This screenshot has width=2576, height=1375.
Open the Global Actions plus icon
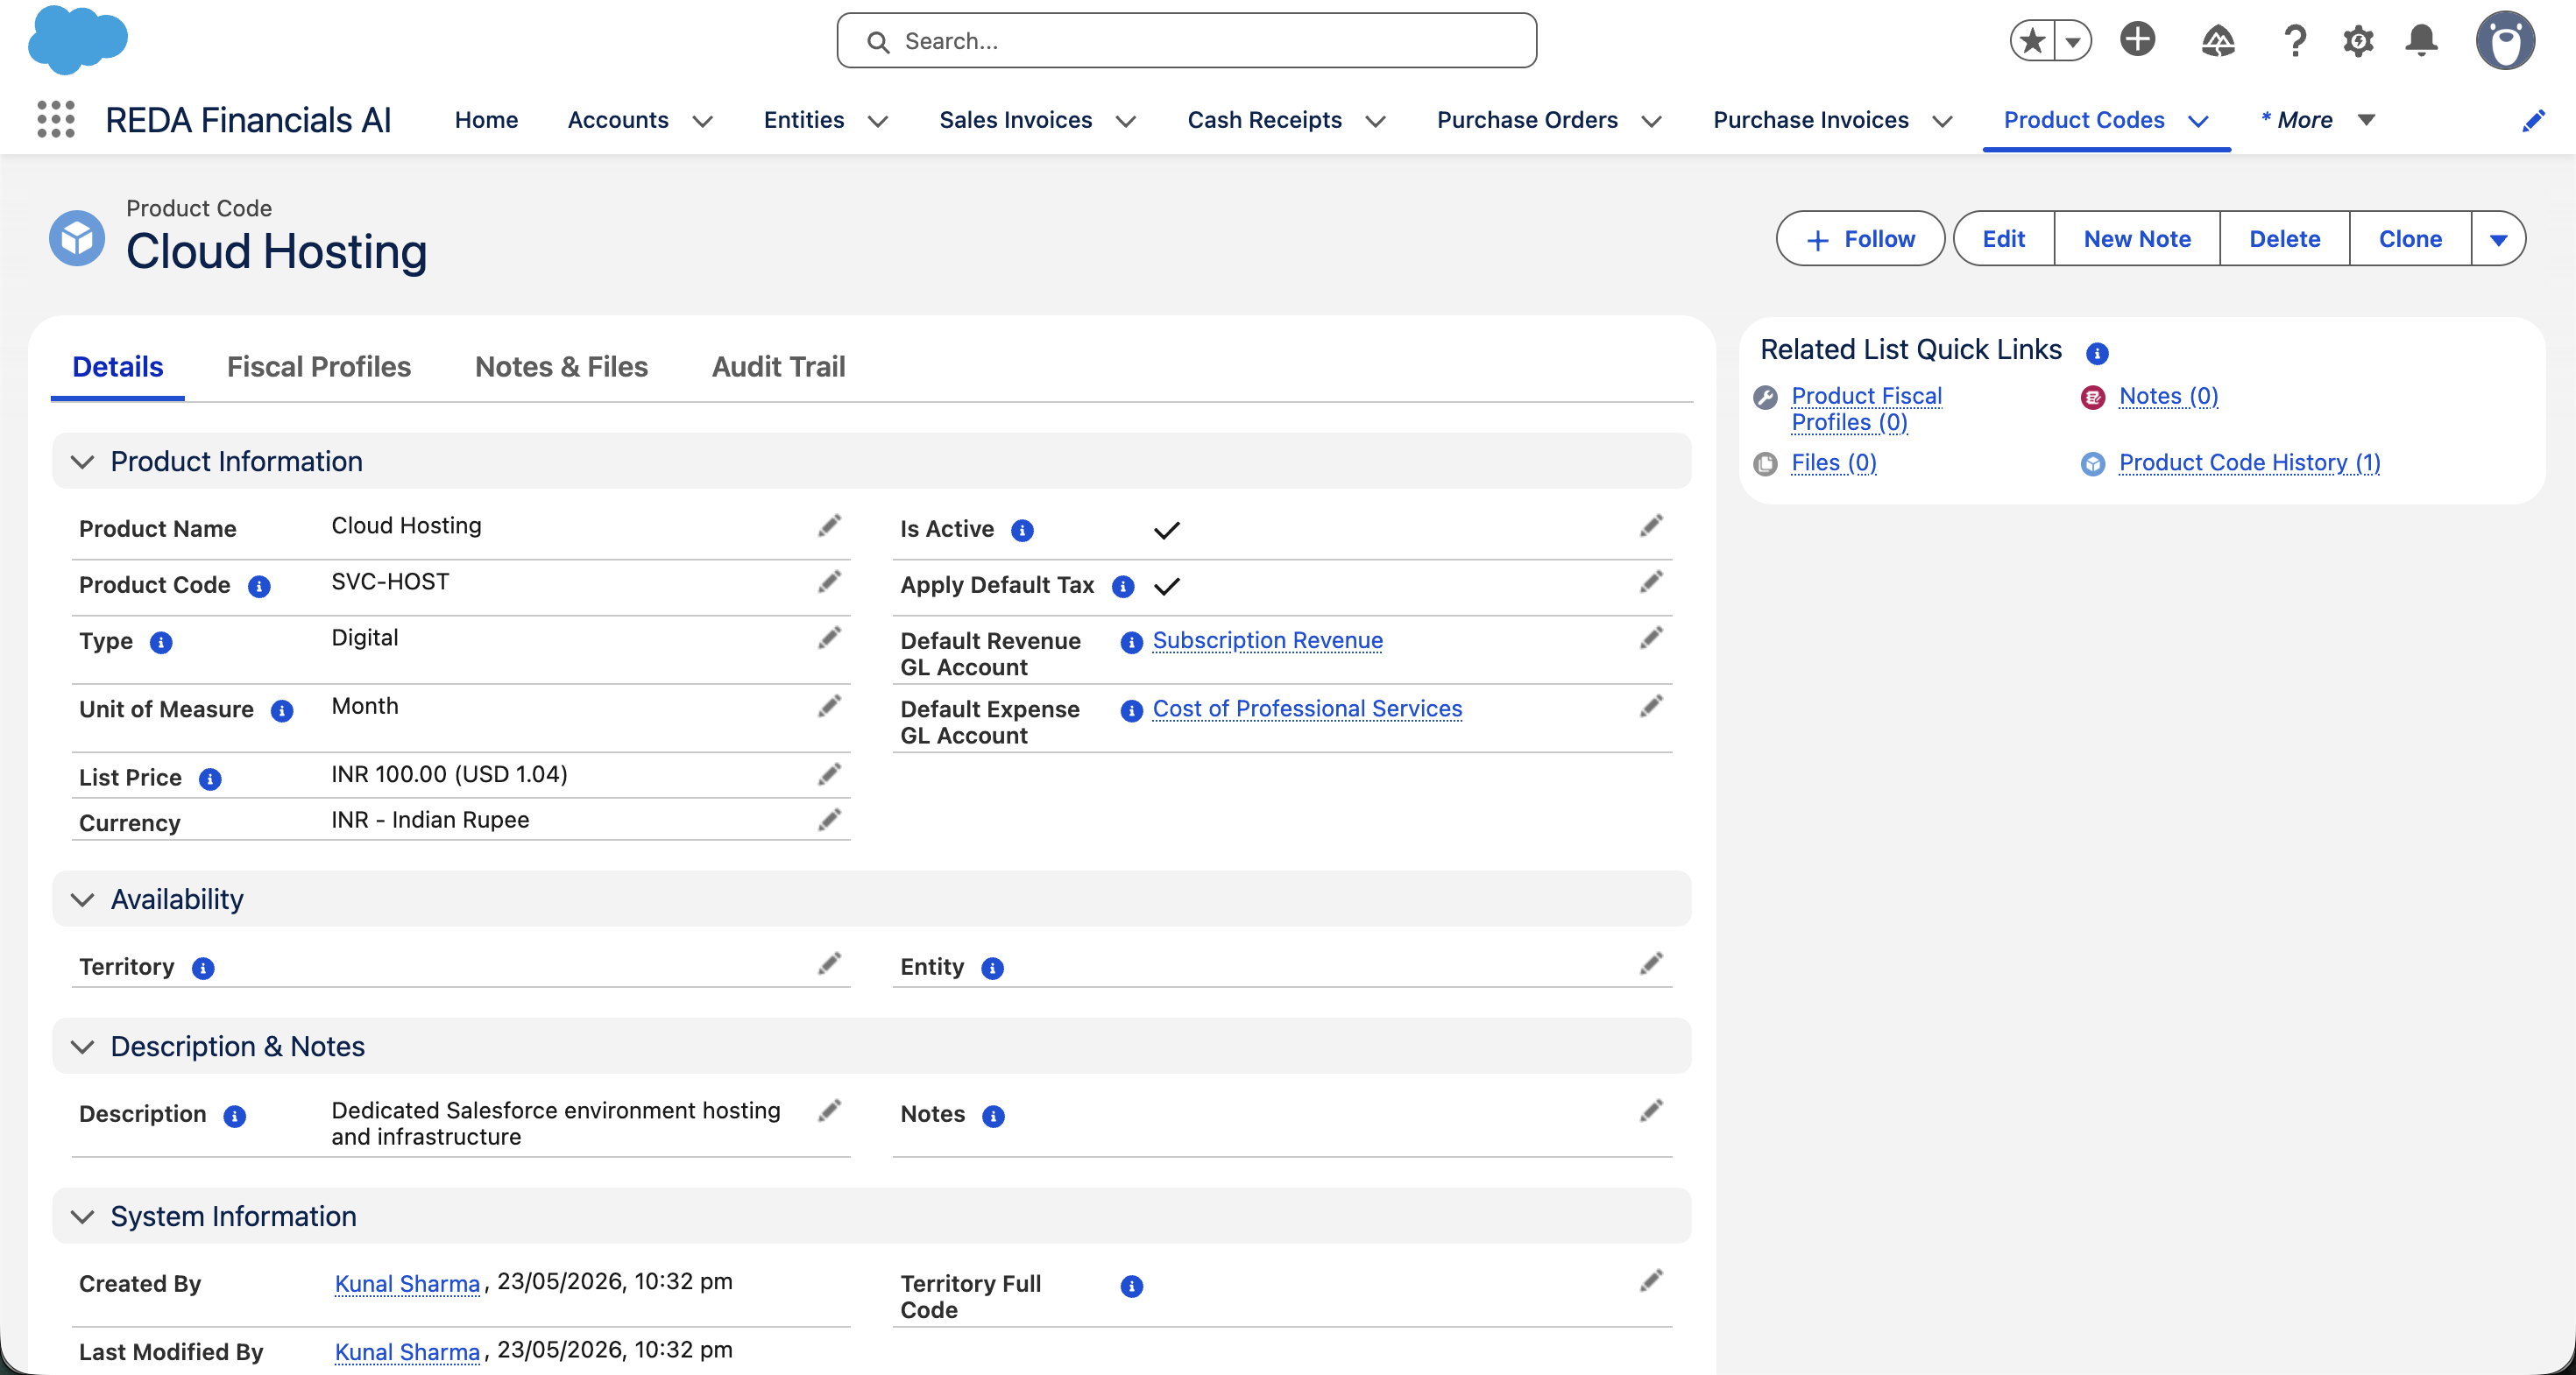(x=2137, y=40)
